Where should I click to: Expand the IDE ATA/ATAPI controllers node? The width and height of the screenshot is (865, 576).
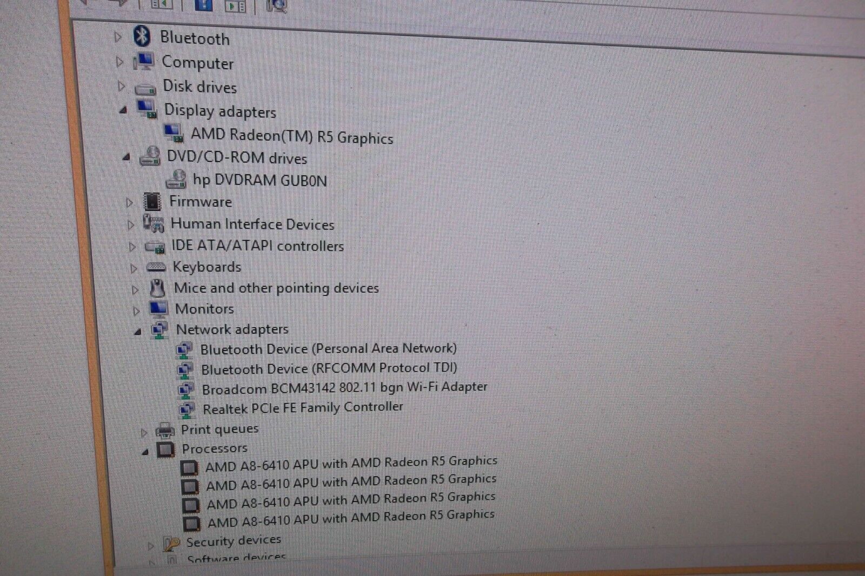pyautogui.click(x=132, y=247)
